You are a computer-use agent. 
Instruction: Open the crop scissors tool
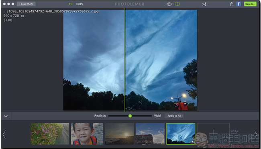pyautogui.click(x=204, y=4)
